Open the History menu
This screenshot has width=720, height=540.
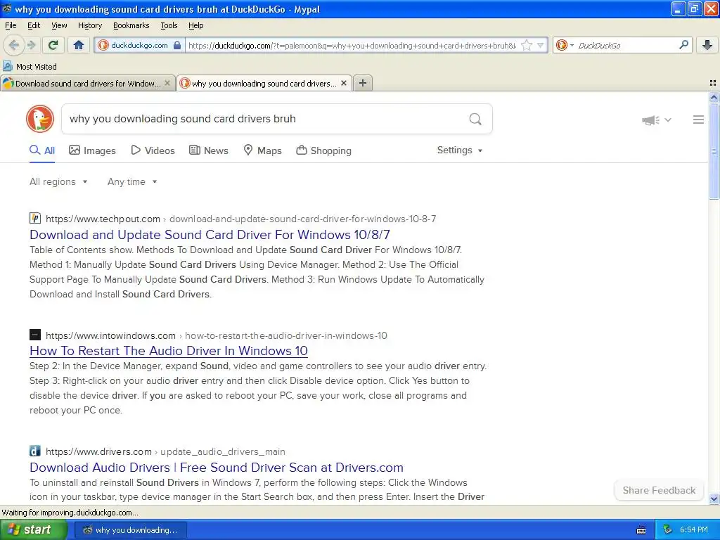(x=89, y=25)
